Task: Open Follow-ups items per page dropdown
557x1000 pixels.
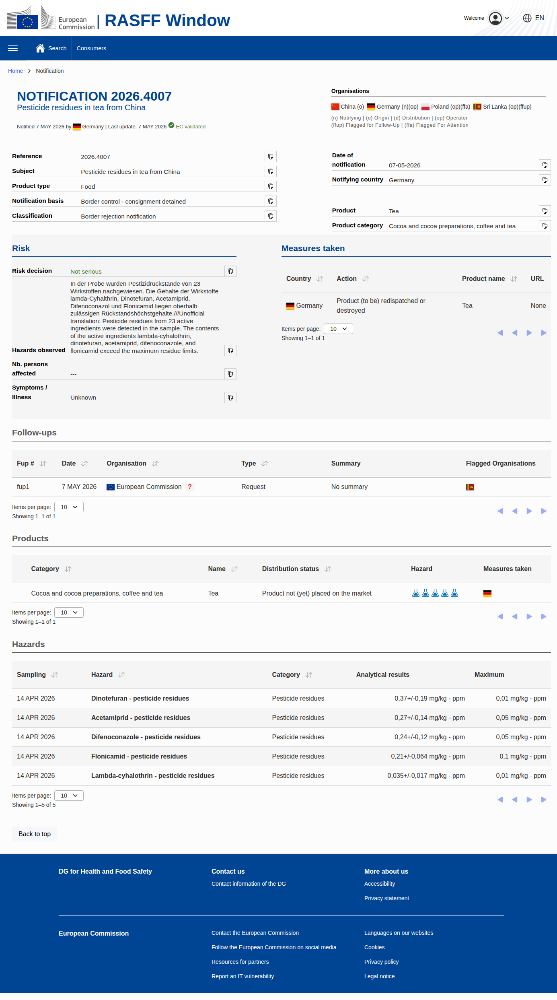Action: coord(69,507)
